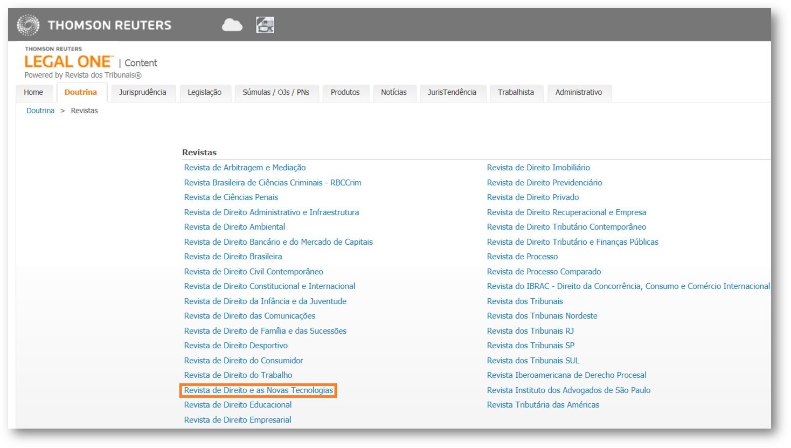Open Revista de Direito Previdenciário
791x448 pixels.
pyautogui.click(x=545, y=183)
